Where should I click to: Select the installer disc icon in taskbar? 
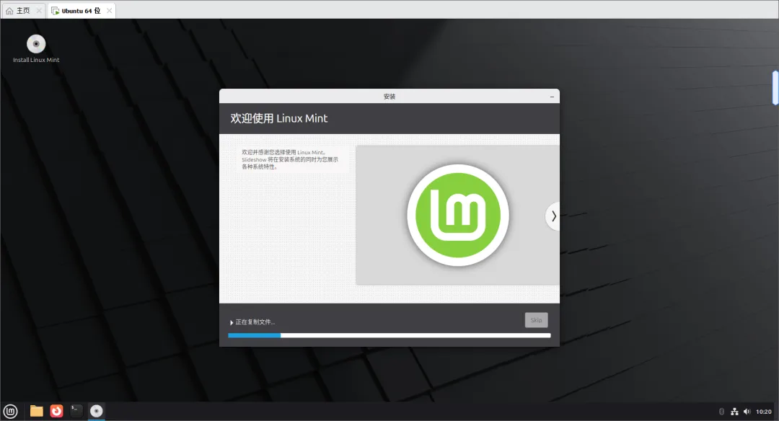coord(97,411)
